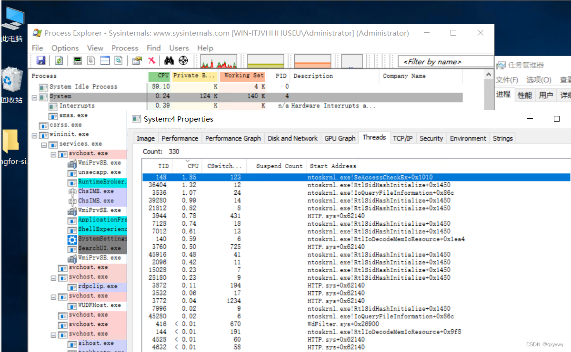Sort processes by Private Bytes column
This screenshot has width=571, height=352.
194,76
